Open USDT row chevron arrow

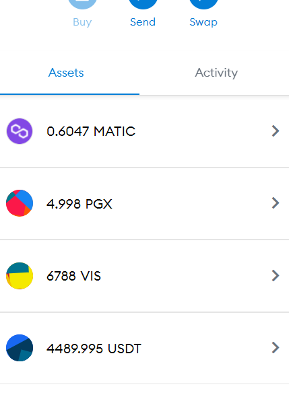[276, 348]
